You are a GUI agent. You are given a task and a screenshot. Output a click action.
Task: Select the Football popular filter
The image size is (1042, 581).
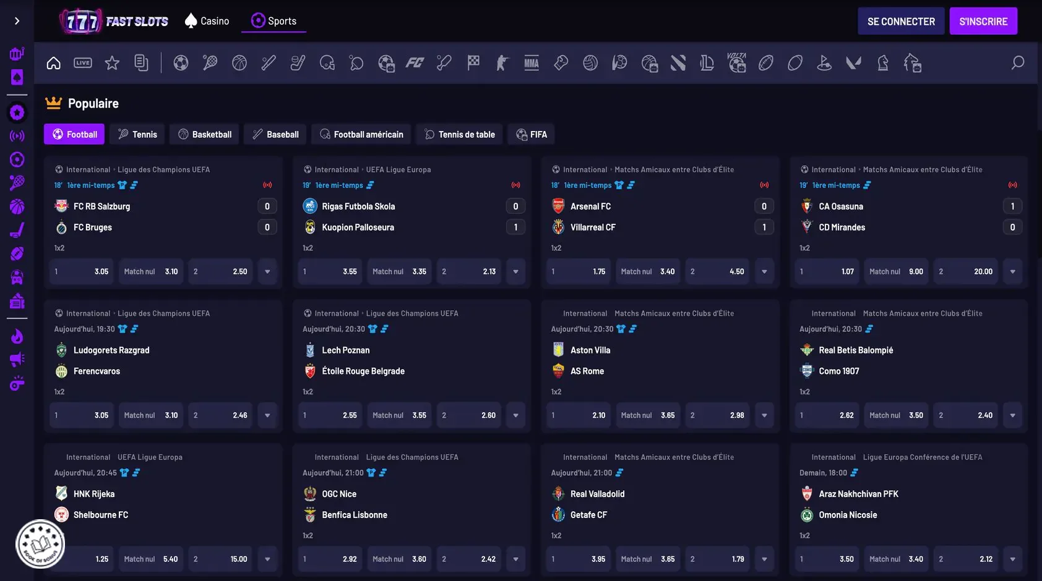coord(74,134)
